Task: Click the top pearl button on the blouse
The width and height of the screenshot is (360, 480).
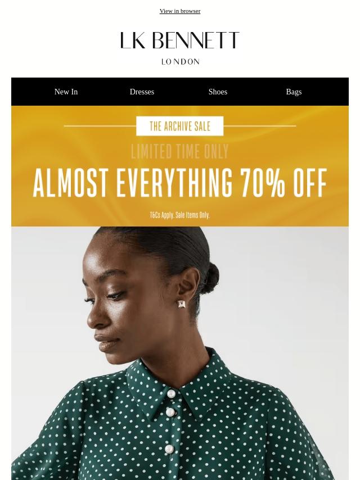Action: (x=172, y=393)
